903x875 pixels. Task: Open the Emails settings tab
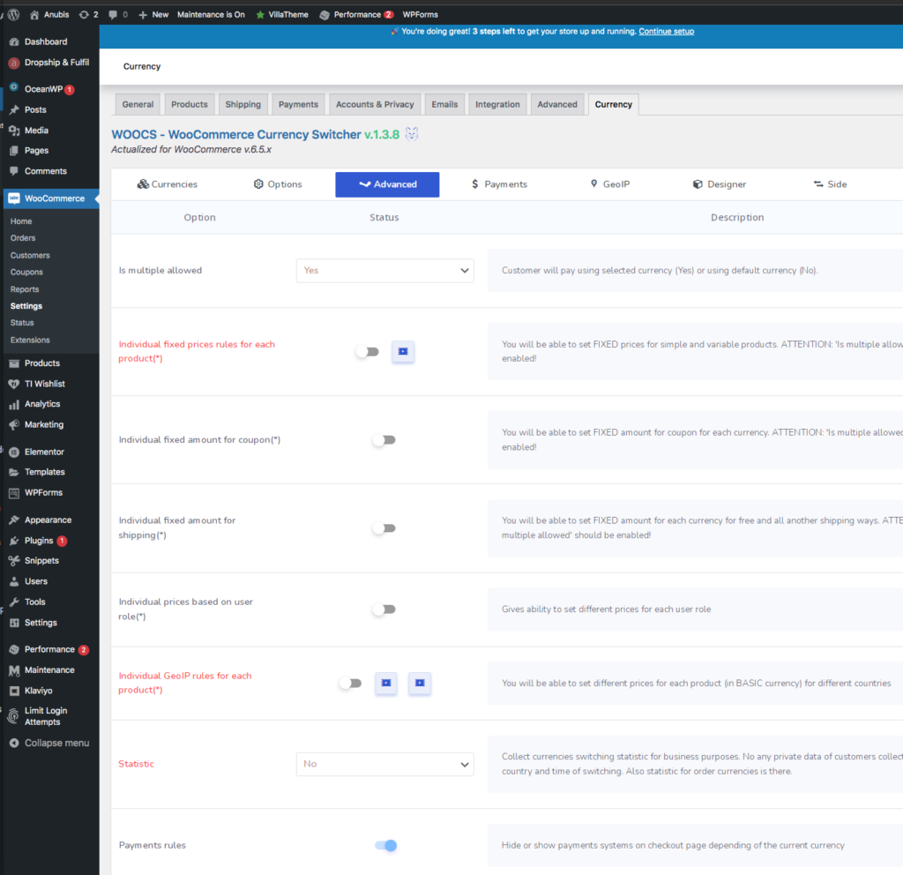click(444, 104)
